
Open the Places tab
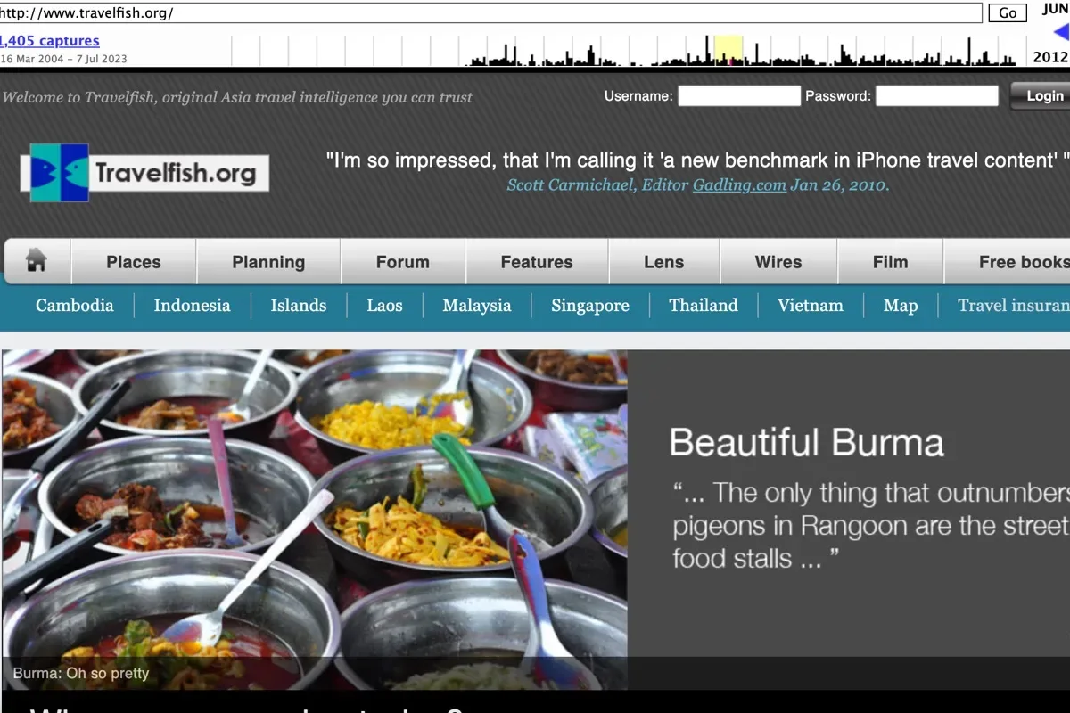point(134,262)
